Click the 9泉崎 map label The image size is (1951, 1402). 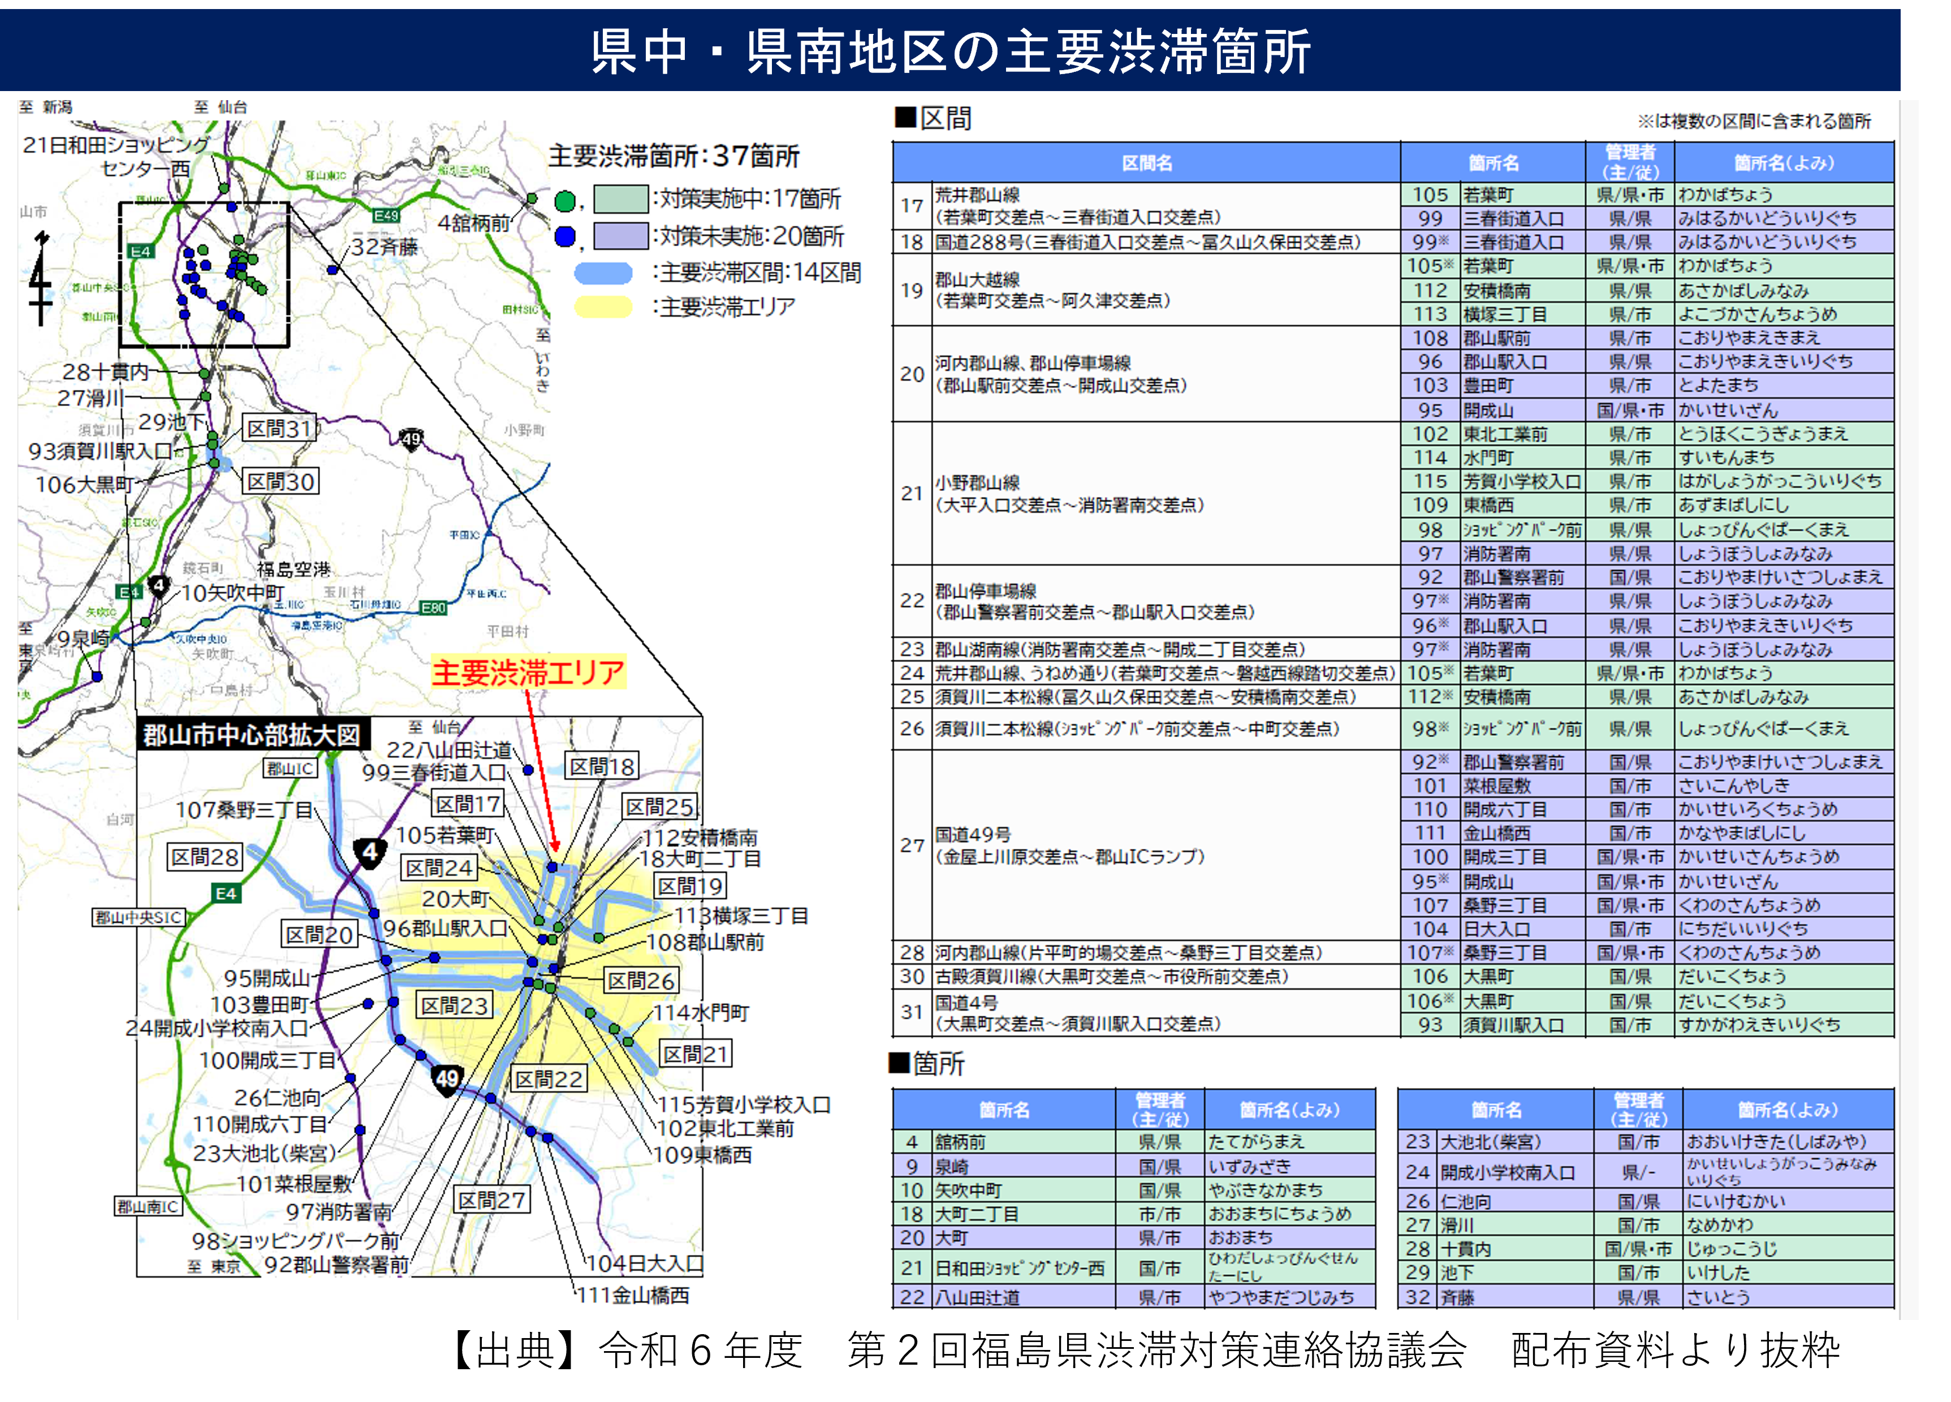[84, 639]
